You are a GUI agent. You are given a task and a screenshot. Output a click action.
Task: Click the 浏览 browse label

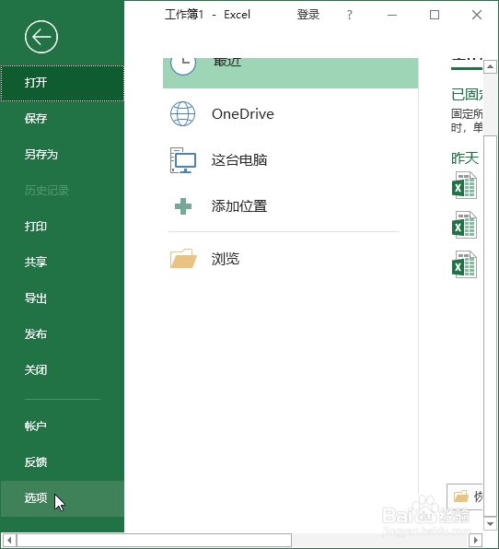pos(226,259)
